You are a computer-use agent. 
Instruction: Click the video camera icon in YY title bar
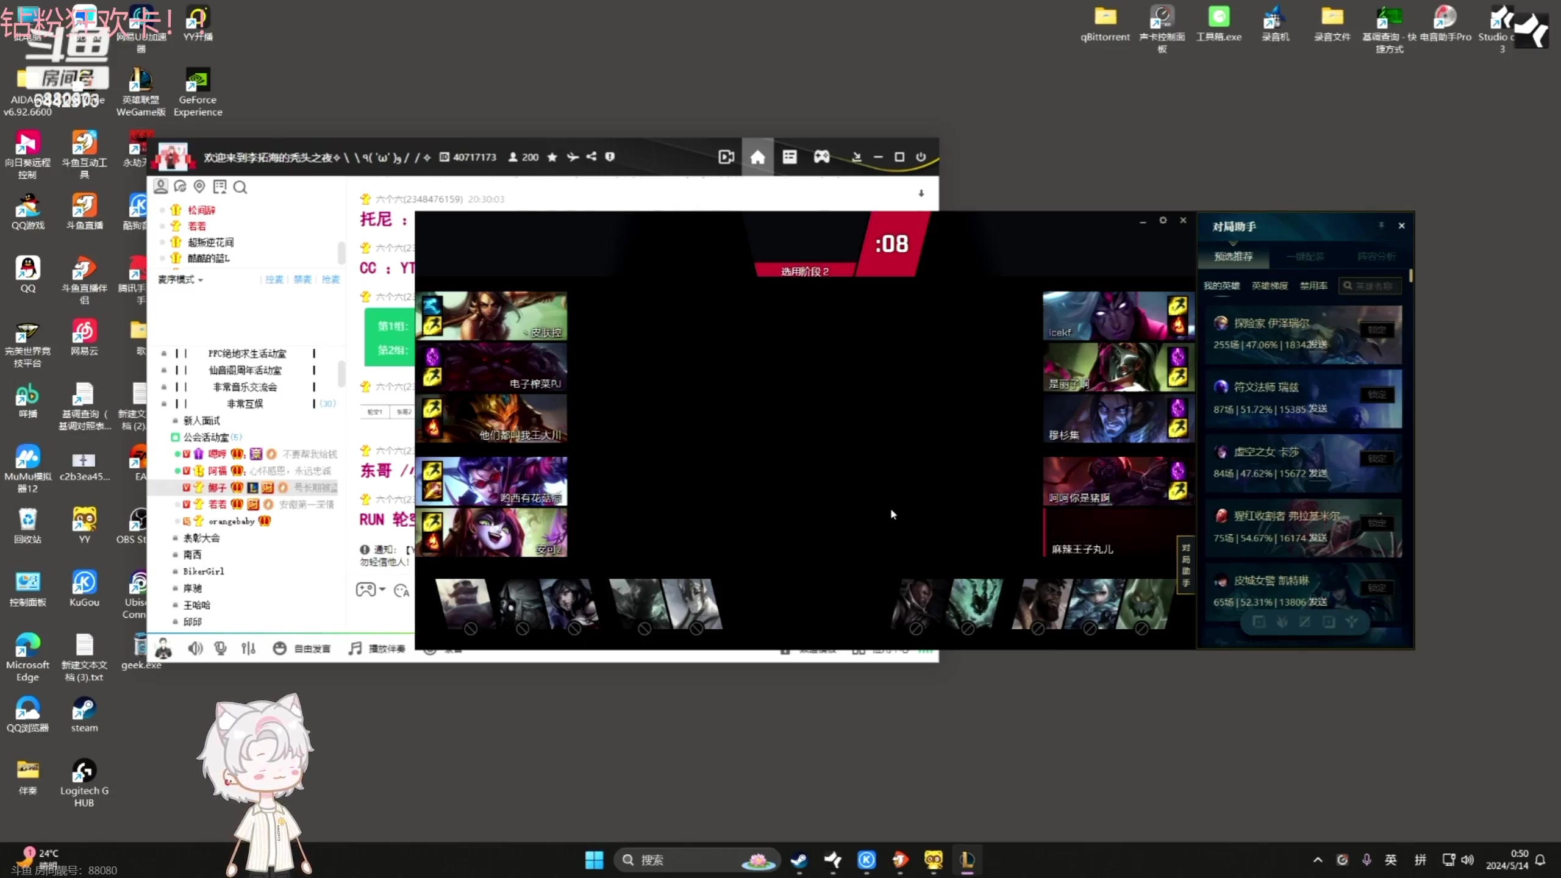[726, 157]
